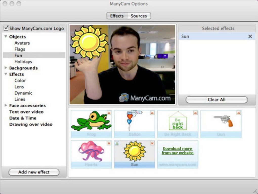The width and height of the screenshot is (258, 194).
Task: Follow Download more from our website link
Action: point(178,151)
